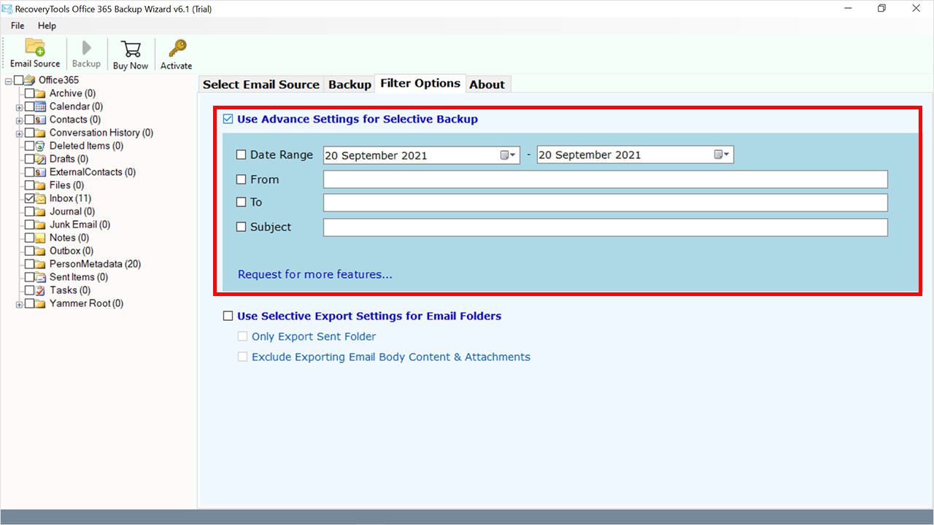
Task: Open the Buy Now cart icon
Action: [131, 49]
